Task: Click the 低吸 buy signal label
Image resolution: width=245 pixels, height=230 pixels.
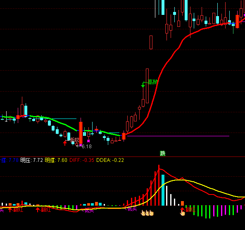Action: tap(75, 140)
